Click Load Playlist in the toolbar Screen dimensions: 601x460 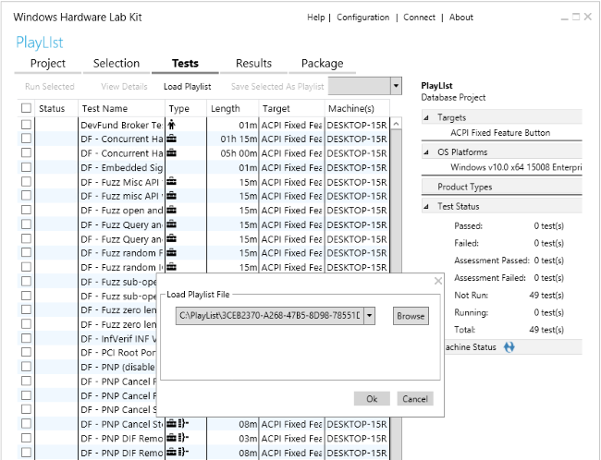coord(188,87)
